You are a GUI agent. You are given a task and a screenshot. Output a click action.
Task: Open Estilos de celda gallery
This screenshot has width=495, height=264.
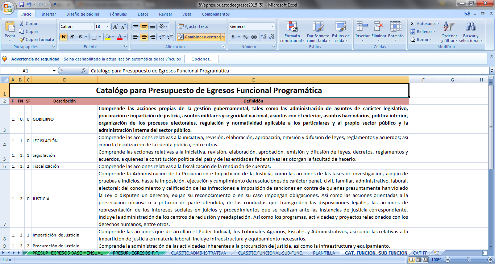(341, 32)
